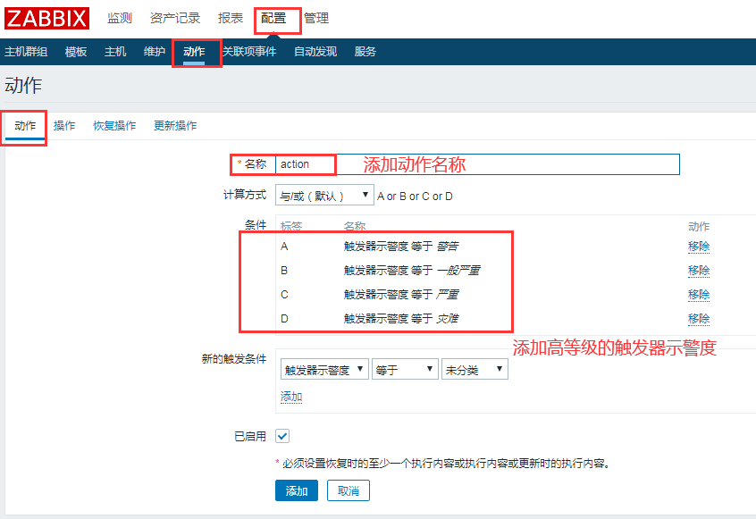Switch to the 恢复操作 tab
The height and width of the screenshot is (519, 756).
(x=114, y=126)
